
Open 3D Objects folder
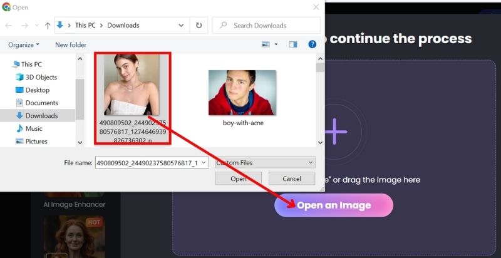click(36, 77)
